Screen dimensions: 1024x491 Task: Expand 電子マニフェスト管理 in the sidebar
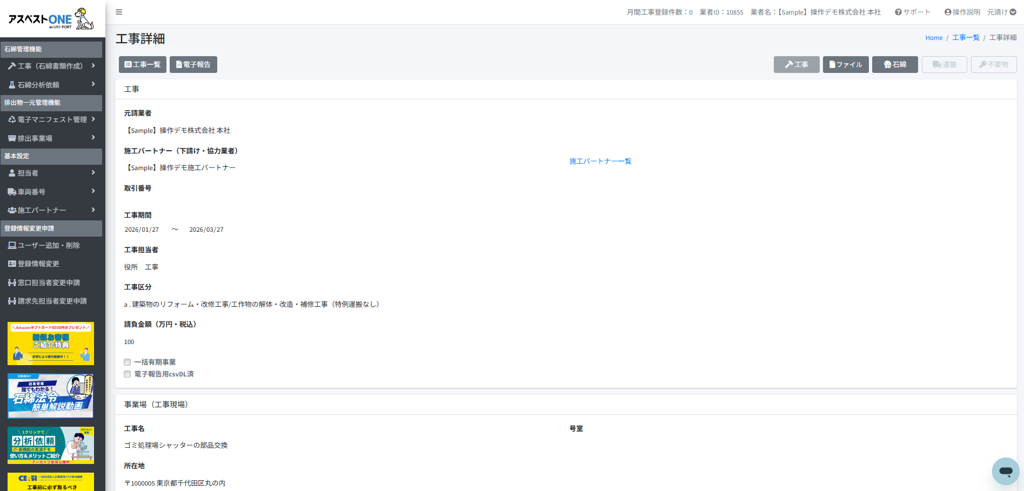pos(51,119)
